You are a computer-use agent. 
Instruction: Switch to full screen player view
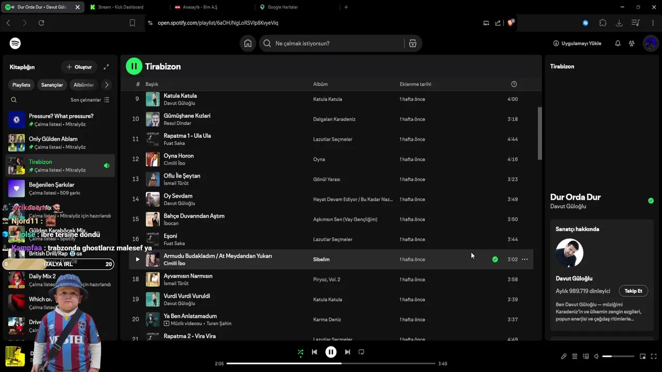click(654, 357)
